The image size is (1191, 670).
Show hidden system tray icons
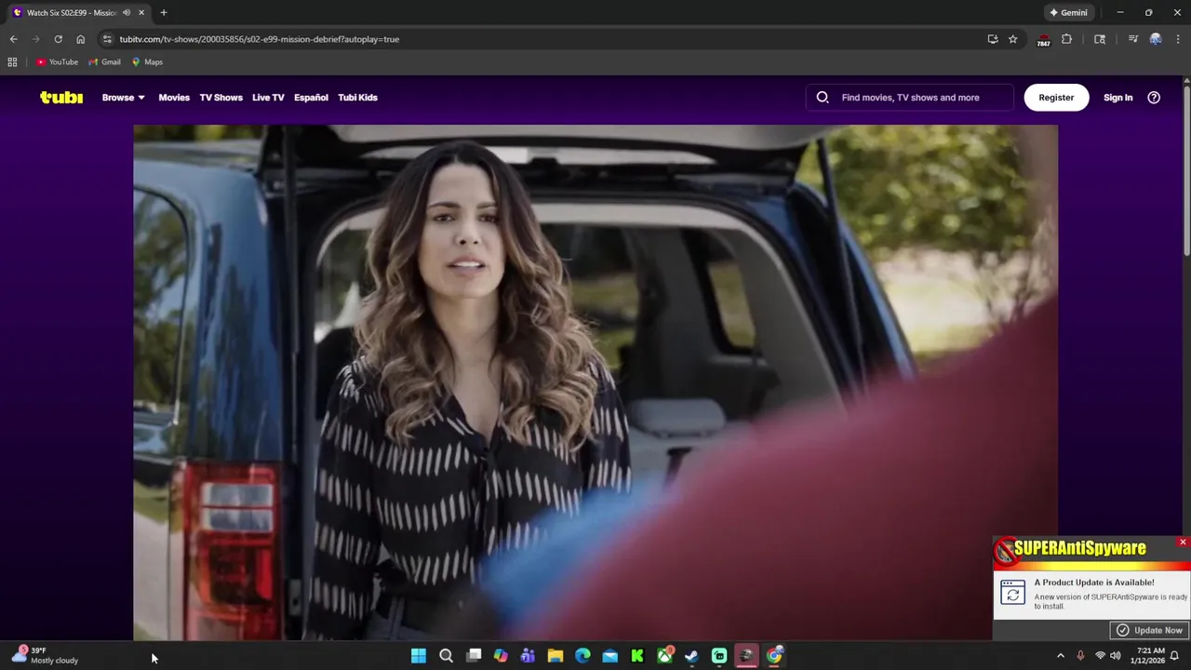pos(1060,656)
